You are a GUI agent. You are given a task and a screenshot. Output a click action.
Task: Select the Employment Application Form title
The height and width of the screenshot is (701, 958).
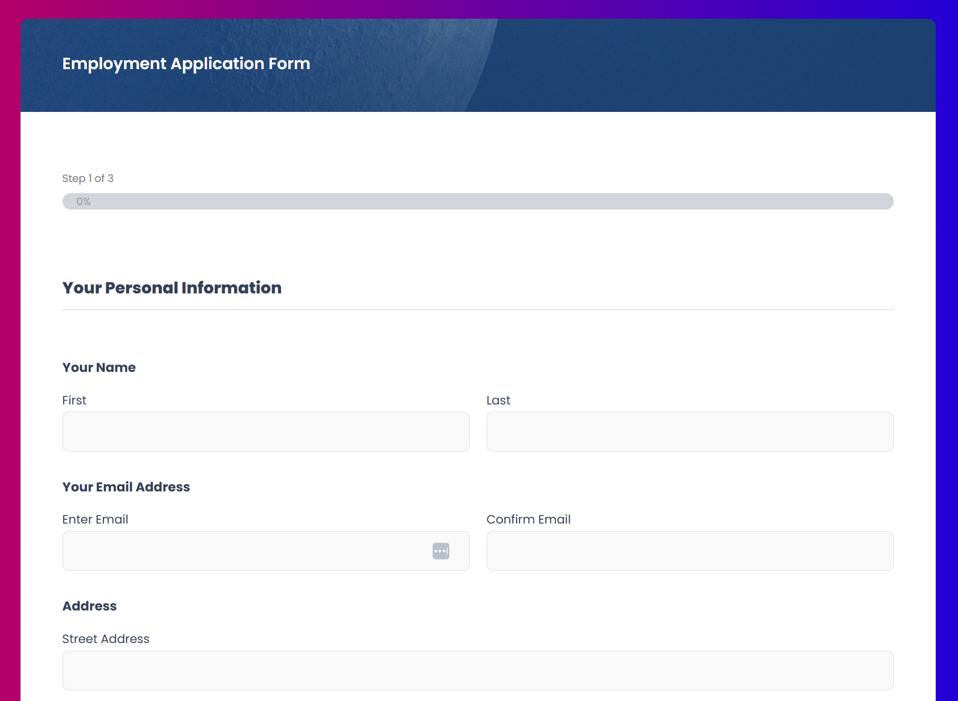coord(186,63)
